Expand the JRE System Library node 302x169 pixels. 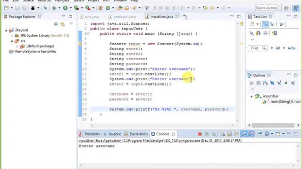coord(11,36)
